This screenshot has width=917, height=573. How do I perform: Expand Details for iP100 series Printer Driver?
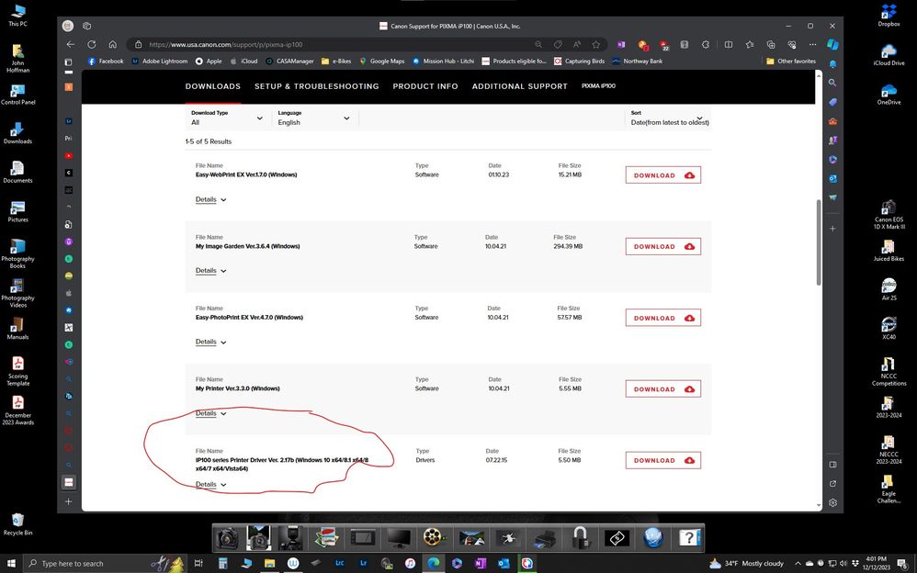pyautogui.click(x=210, y=485)
